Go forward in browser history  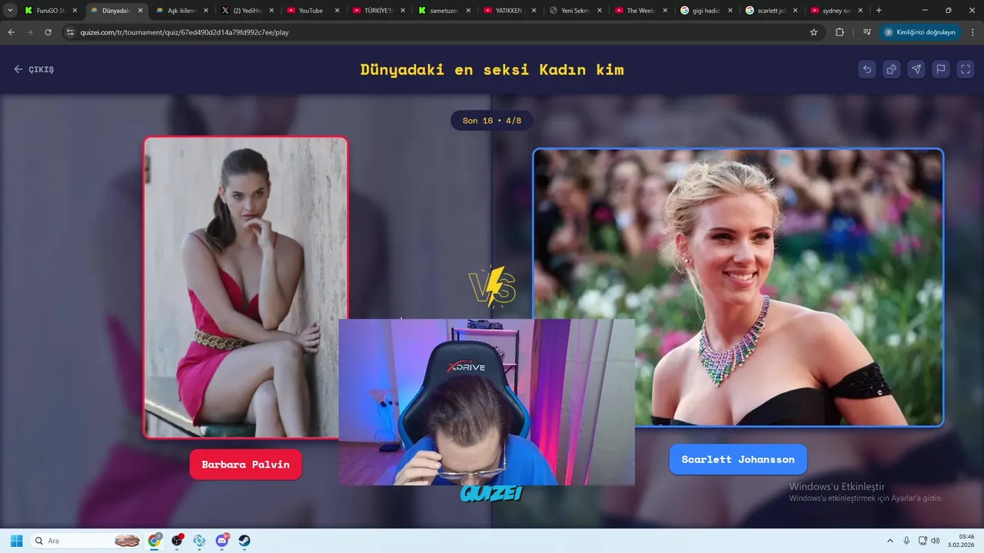click(29, 32)
